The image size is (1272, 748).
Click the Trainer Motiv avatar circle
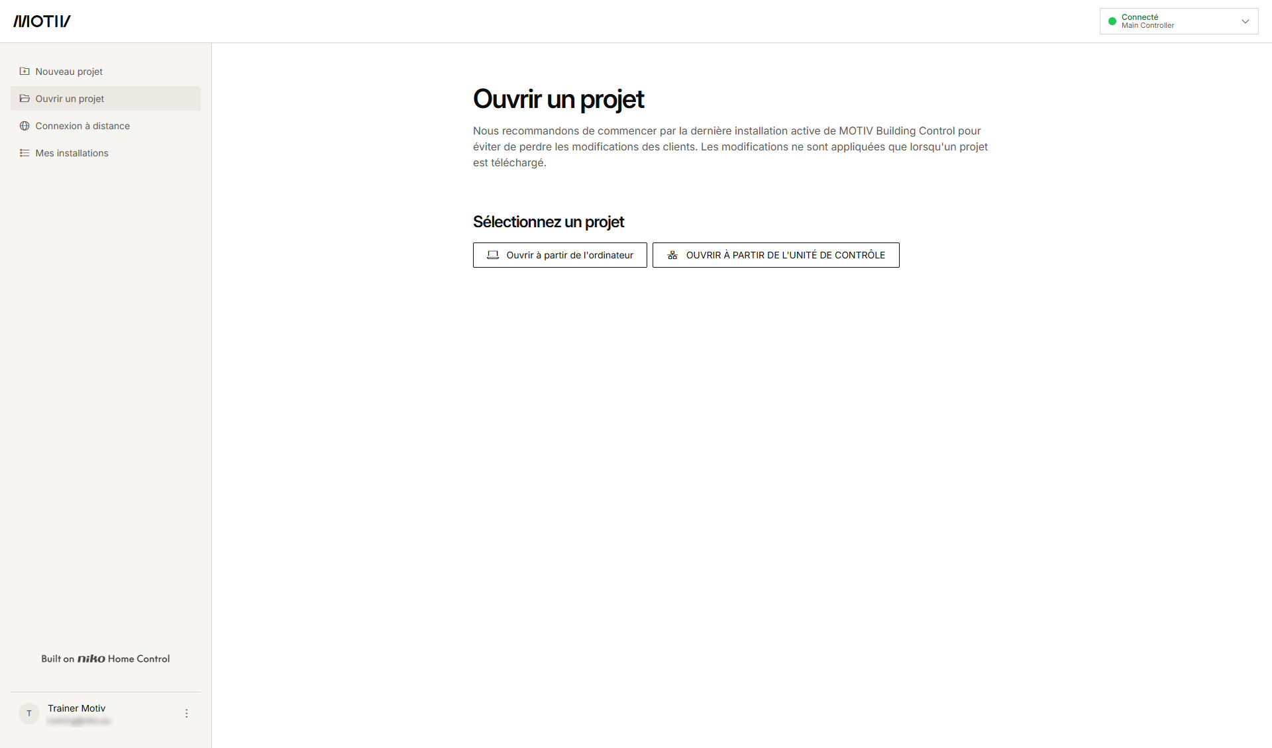tap(29, 714)
